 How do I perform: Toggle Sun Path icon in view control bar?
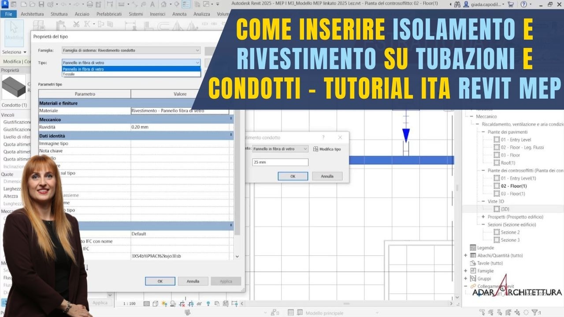(x=164, y=303)
